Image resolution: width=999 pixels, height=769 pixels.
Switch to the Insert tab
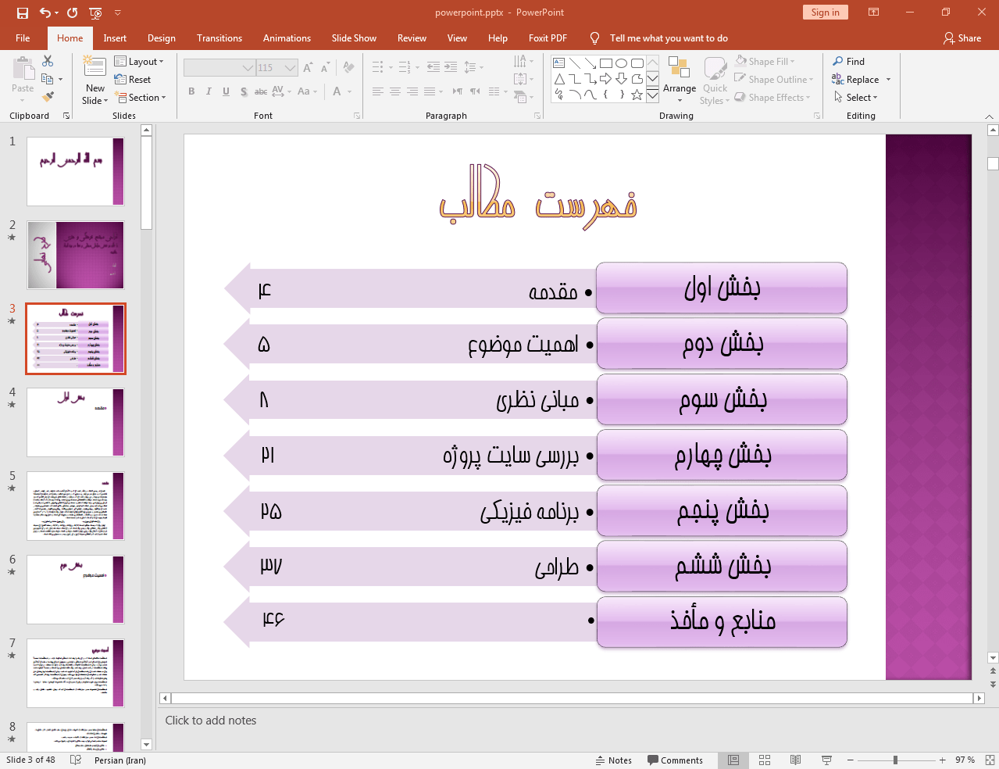115,38
